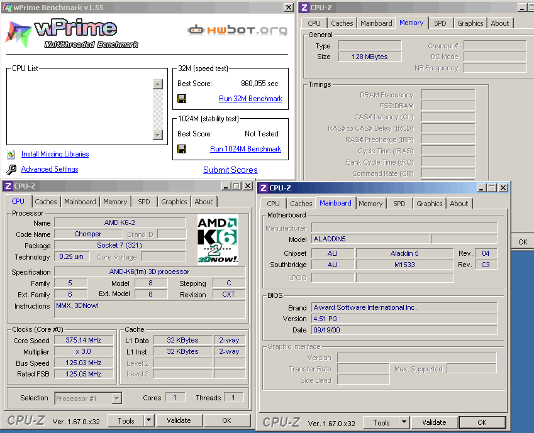The width and height of the screenshot is (534, 433).
Task: Close the CPU-Z CPU tab window
Action: pos(248,186)
